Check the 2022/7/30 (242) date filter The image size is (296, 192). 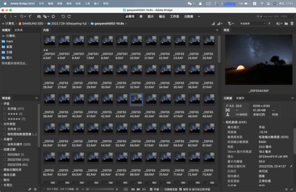click(5, 160)
